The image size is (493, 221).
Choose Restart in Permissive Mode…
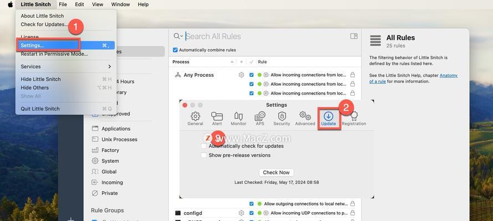pos(66,54)
